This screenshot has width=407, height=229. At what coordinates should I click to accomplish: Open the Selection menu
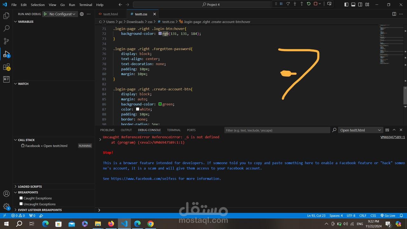coord(38,5)
